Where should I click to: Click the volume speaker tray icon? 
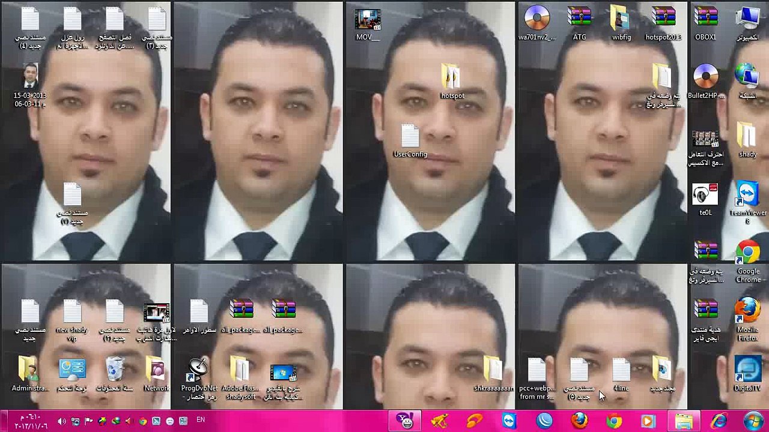pos(61,421)
